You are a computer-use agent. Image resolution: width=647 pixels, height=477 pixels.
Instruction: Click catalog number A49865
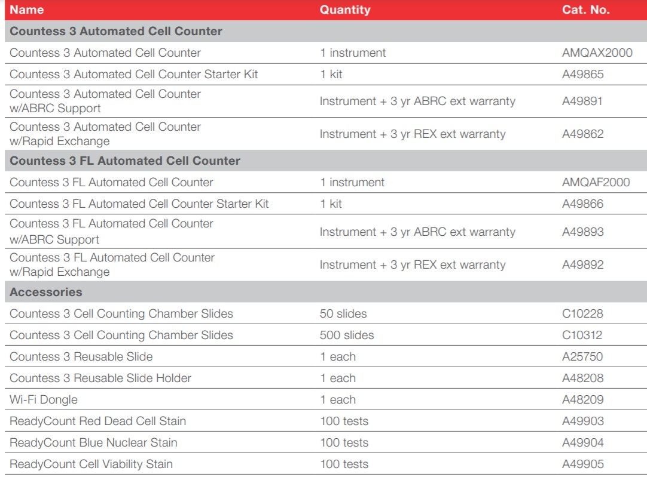[x=582, y=75]
